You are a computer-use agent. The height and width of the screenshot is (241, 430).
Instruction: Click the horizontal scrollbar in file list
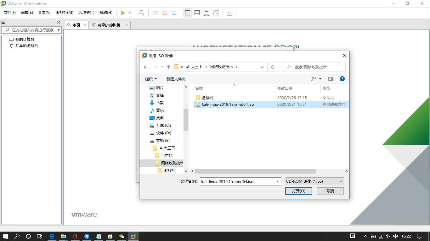(x=255, y=171)
